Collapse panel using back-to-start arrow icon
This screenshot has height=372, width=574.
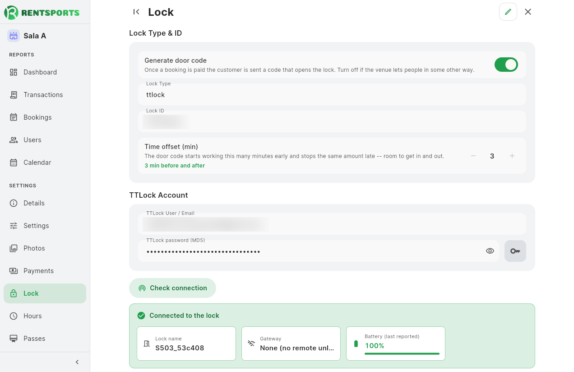(x=136, y=12)
